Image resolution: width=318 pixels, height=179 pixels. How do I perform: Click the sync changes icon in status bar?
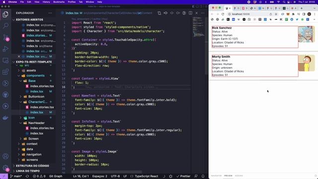pyautogui.click(x=27, y=176)
